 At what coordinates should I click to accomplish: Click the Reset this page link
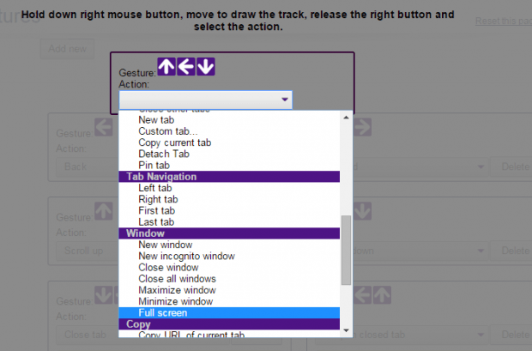pos(504,21)
